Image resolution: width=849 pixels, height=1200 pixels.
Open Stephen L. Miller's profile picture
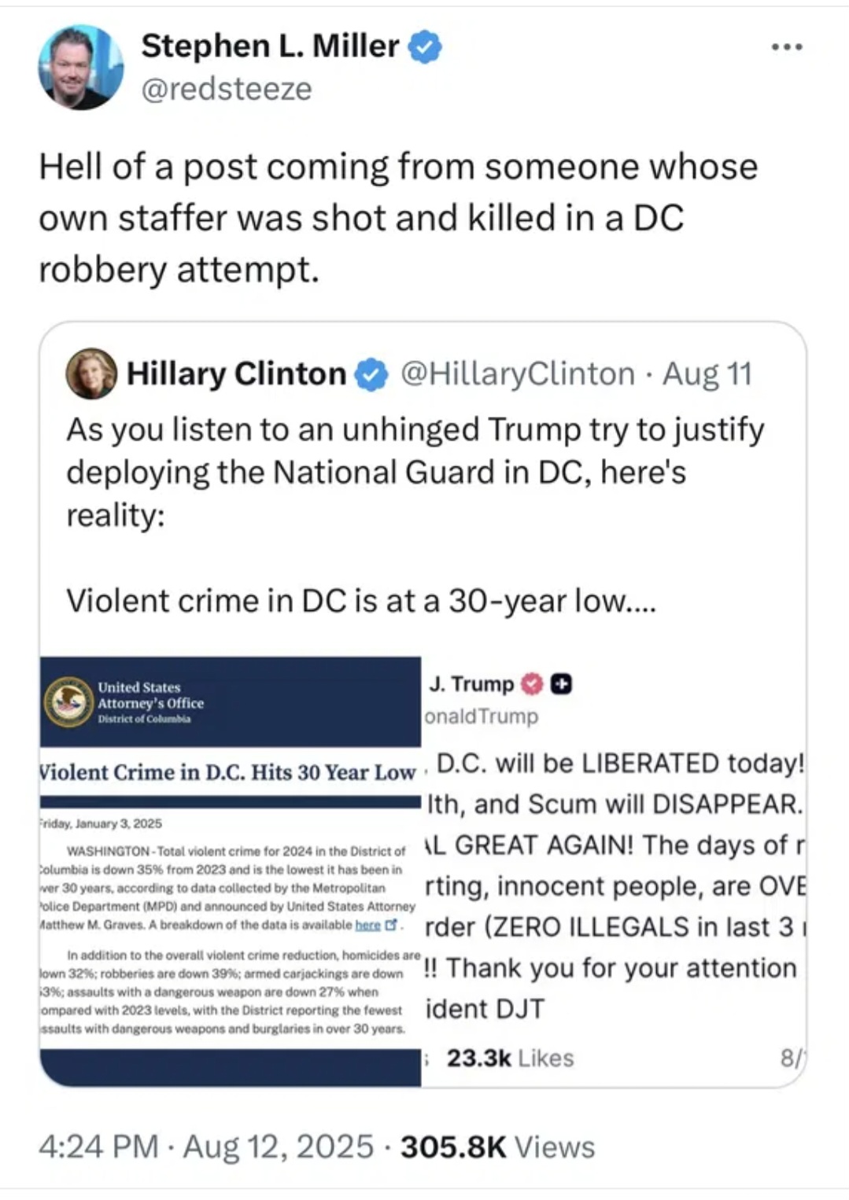click(x=81, y=67)
